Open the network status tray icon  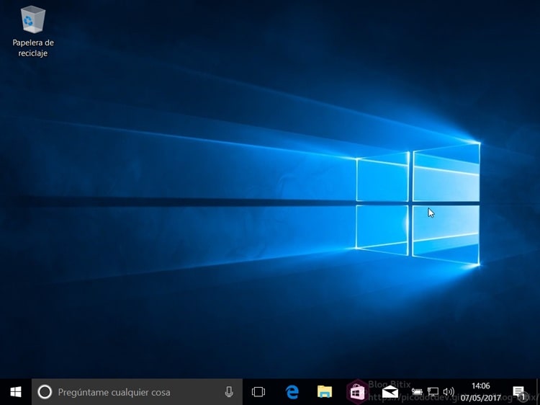point(433,392)
